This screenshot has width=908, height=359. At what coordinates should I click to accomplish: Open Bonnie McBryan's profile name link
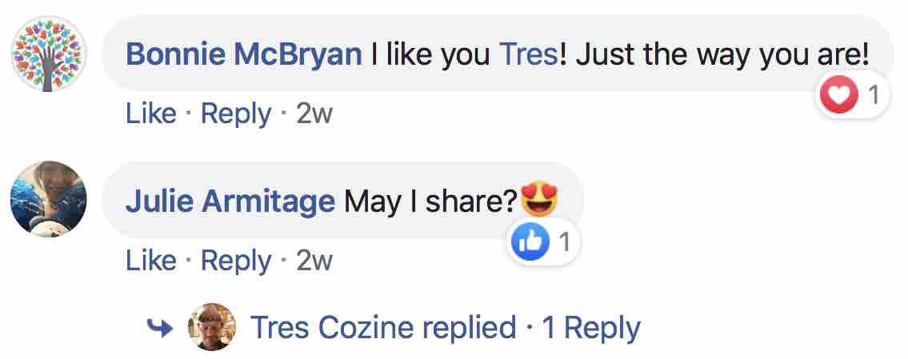[x=244, y=54]
